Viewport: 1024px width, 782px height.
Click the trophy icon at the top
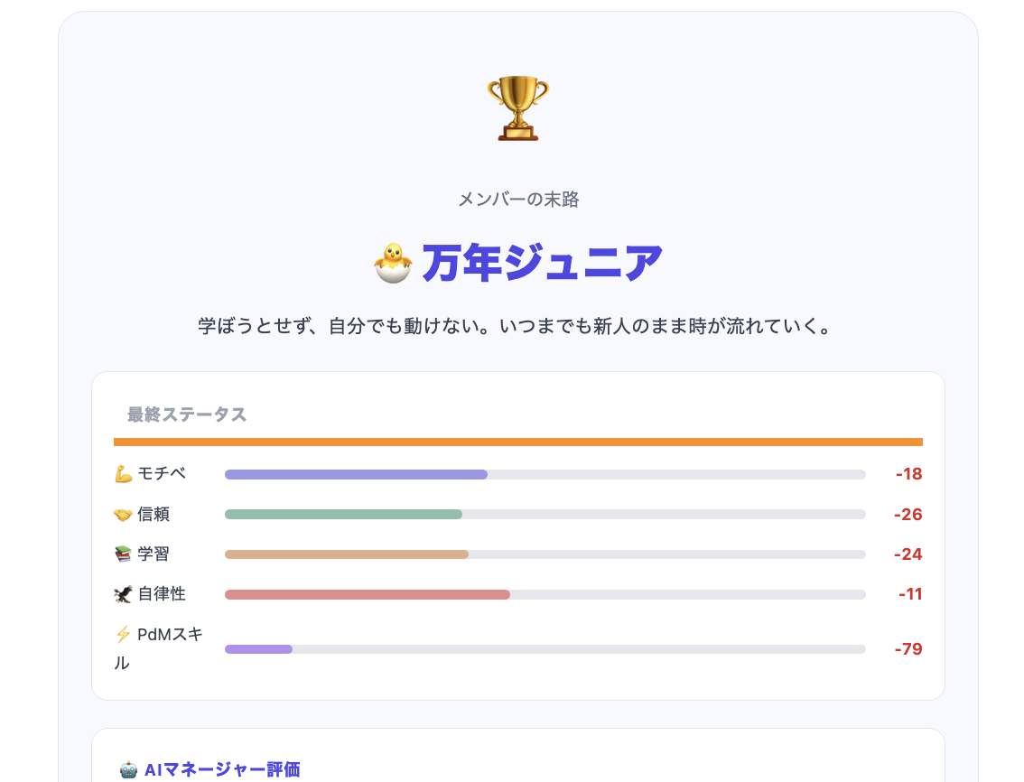517,107
